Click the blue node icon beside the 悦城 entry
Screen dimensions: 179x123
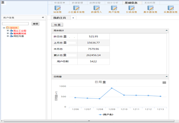pyautogui.click(x=11, y=33)
